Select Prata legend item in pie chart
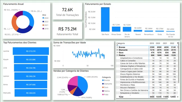 105,94
